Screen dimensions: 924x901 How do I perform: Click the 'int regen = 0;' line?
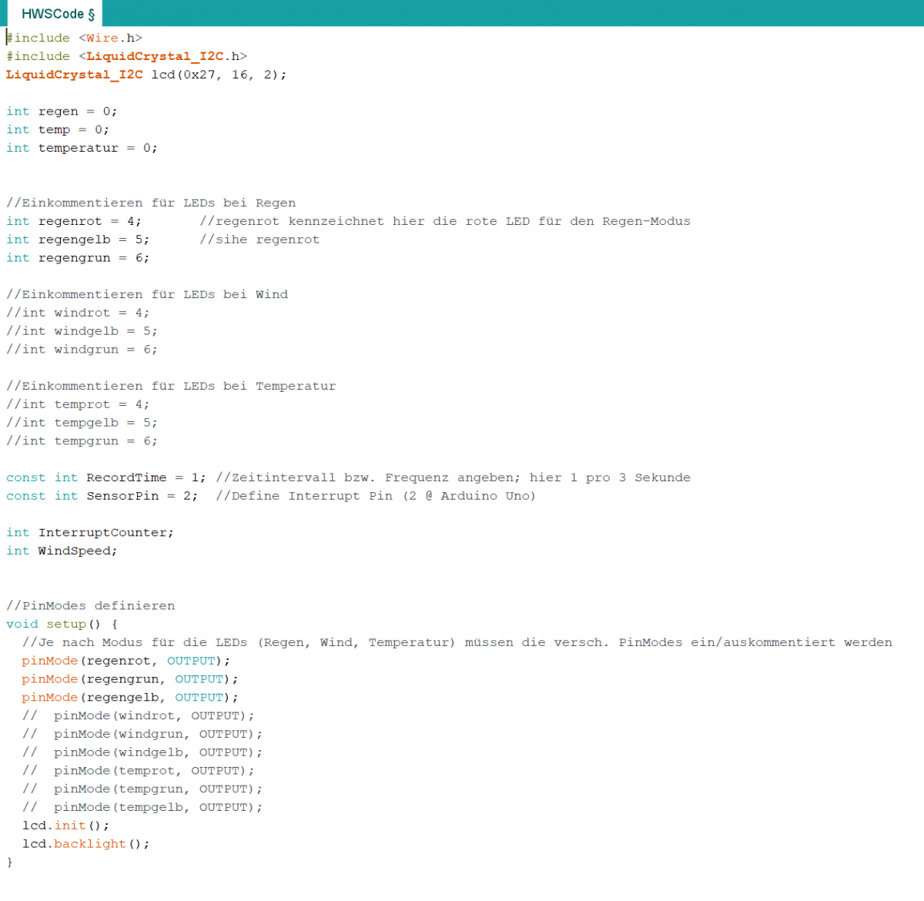click(62, 112)
